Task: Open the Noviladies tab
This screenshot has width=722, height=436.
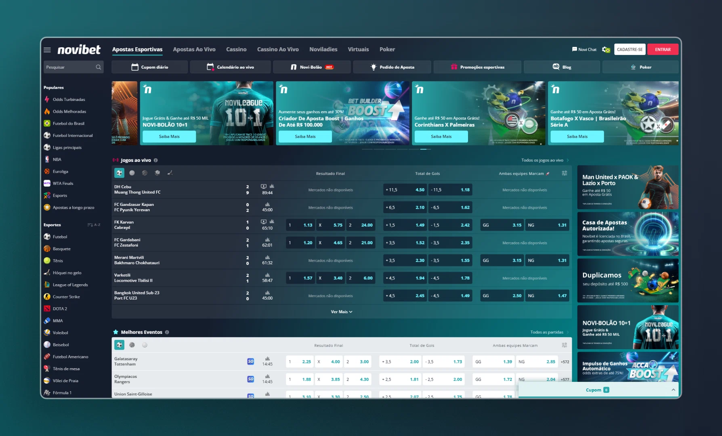Action: click(x=323, y=49)
